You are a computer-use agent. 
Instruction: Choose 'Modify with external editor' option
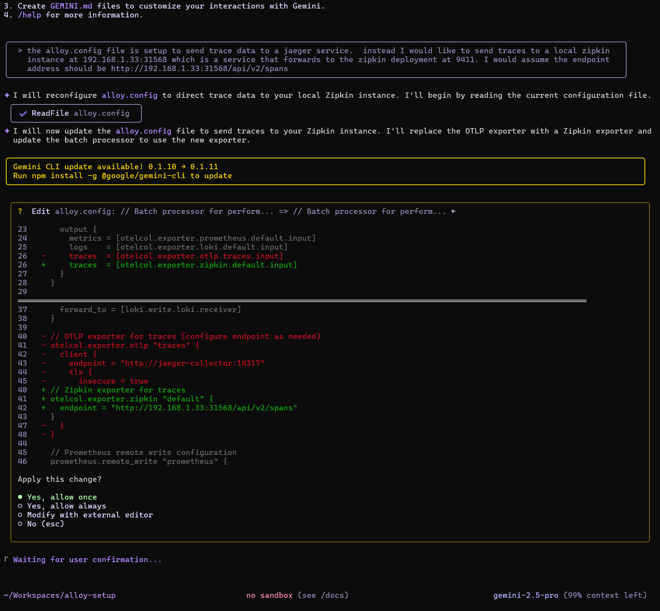(85, 515)
